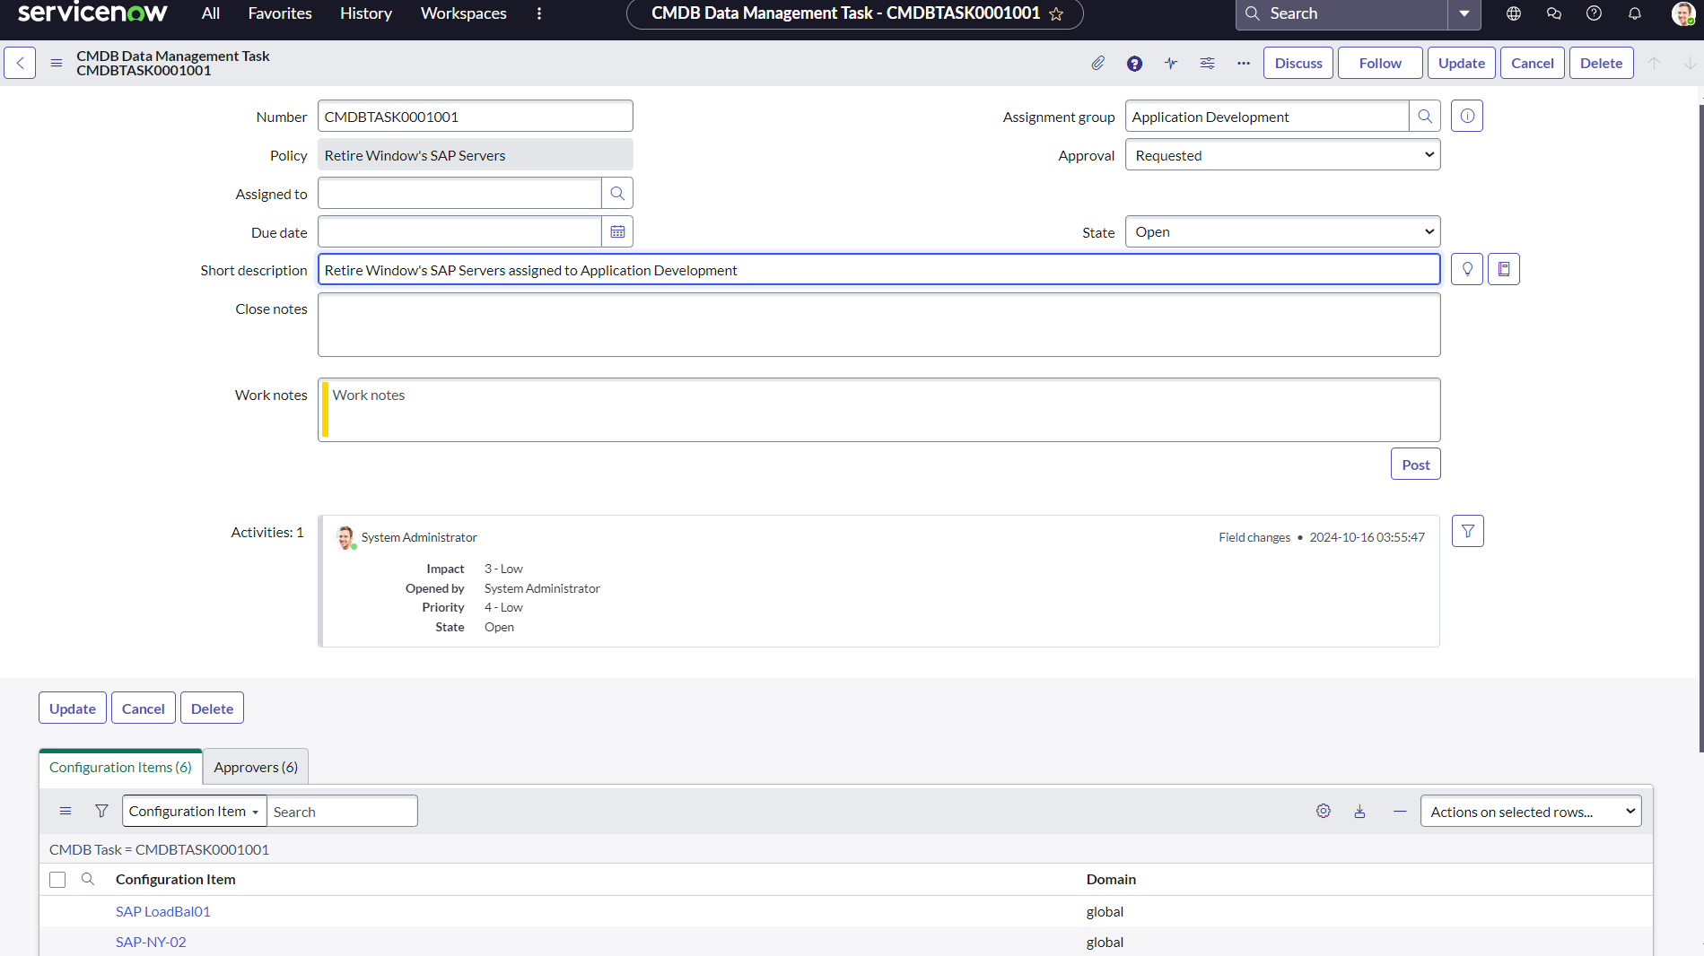Click the Follow button
Screen dimensions: 1704x956
(x=1379, y=63)
